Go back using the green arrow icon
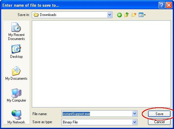 tap(119, 15)
